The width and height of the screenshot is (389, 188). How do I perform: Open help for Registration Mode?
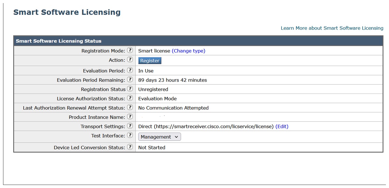(x=130, y=51)
